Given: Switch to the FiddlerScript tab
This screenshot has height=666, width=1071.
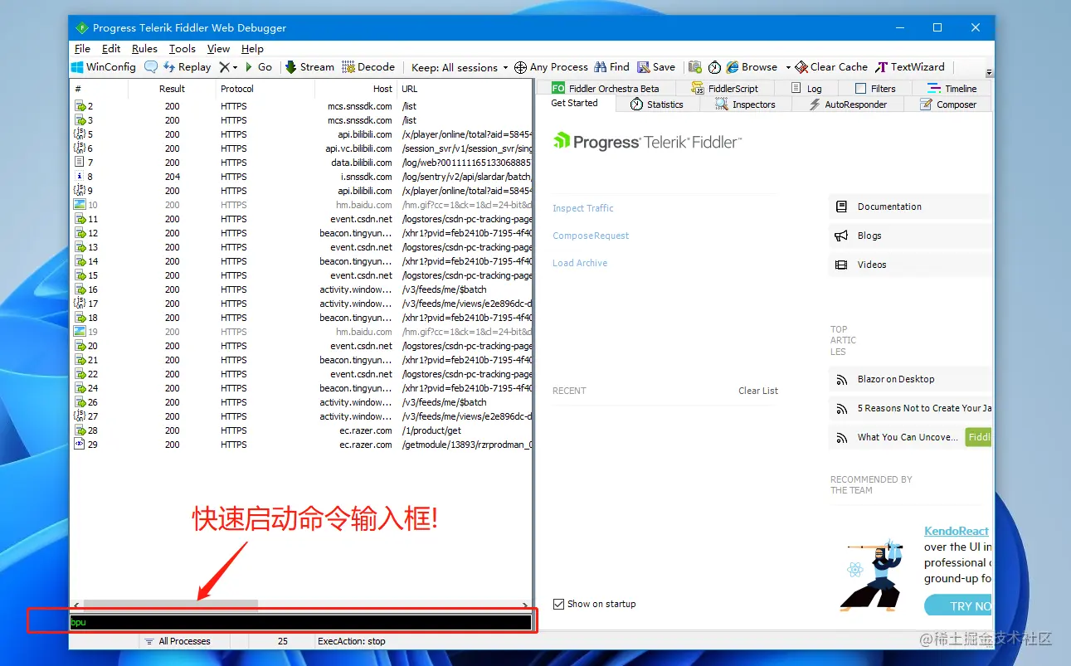Looking at the screenshot, I should click(x=724, y=89).
